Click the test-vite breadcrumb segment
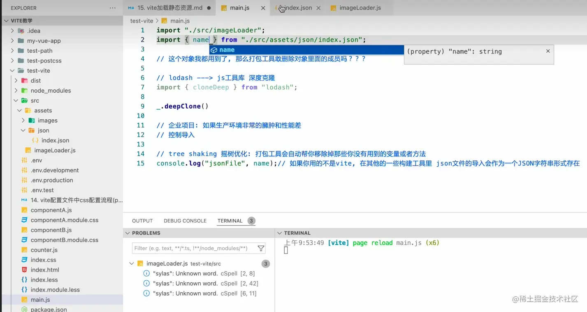587x312 pixels. 142,21
